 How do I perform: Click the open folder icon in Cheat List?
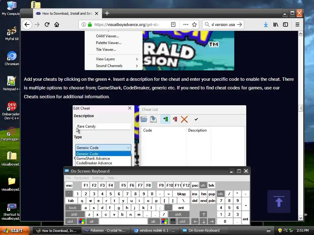tap(144, 119)
